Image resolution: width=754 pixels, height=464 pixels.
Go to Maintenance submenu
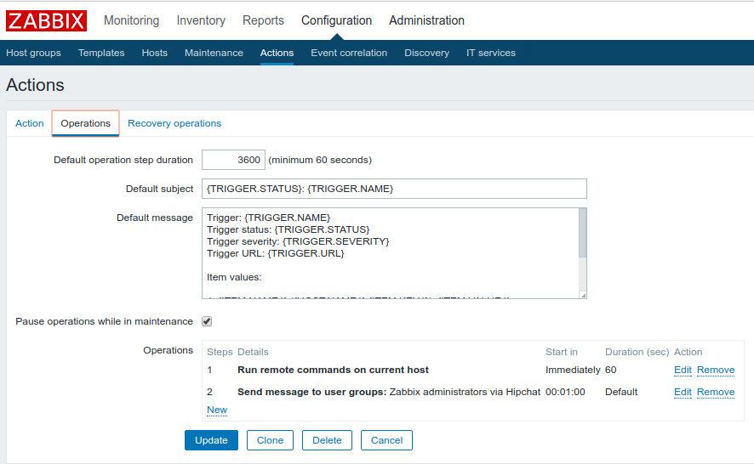[214, 53]
